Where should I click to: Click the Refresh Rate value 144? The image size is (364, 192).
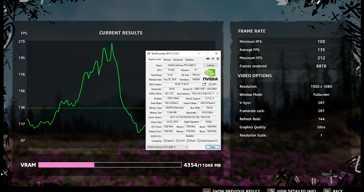coord(321,119)
